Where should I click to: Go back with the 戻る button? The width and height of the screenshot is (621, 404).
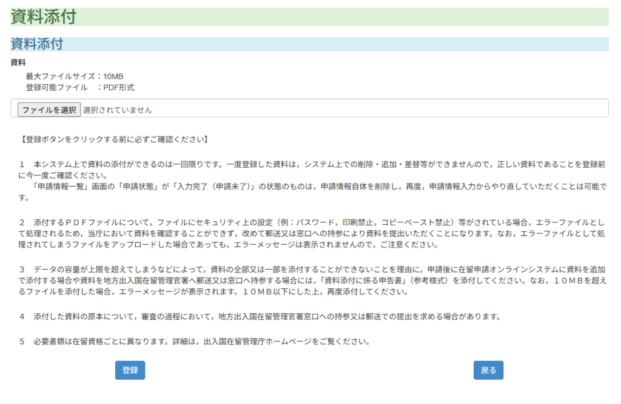tap(488, 370)
